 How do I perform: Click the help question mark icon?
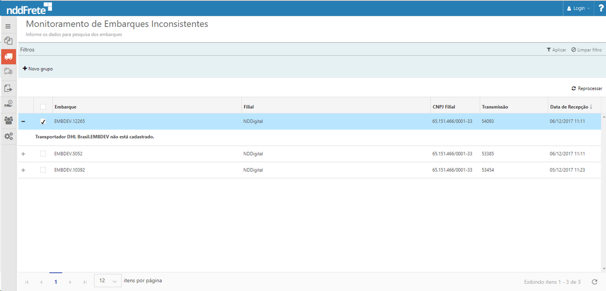(x=601, y=8)
